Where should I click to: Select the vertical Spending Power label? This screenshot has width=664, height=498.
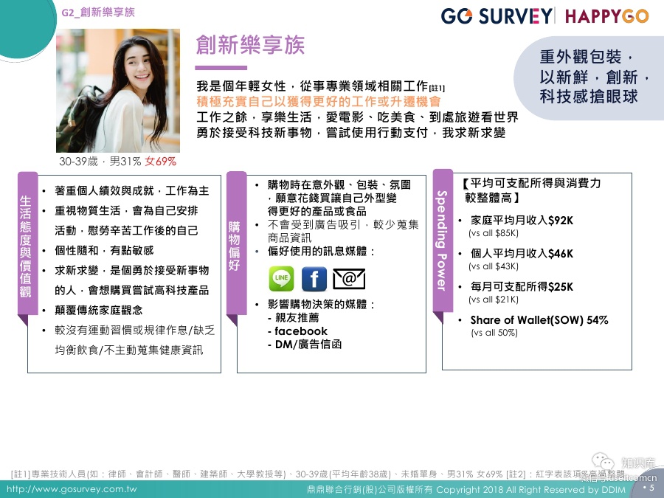[x=442, y=241]
